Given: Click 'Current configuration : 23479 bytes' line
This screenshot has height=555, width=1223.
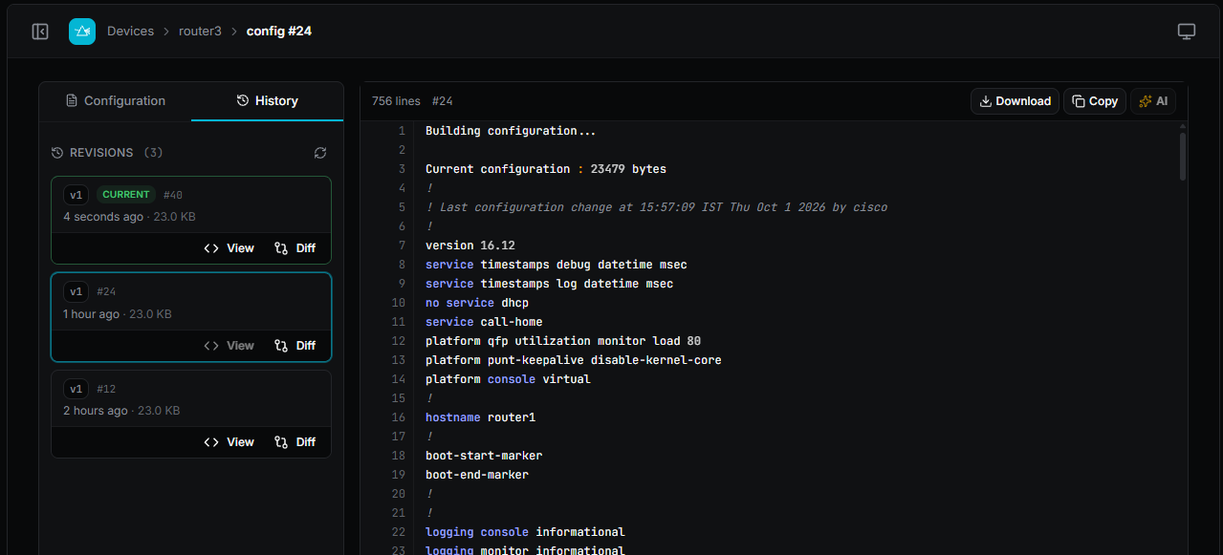Looking at the screenshot, I should click(546, 169).
